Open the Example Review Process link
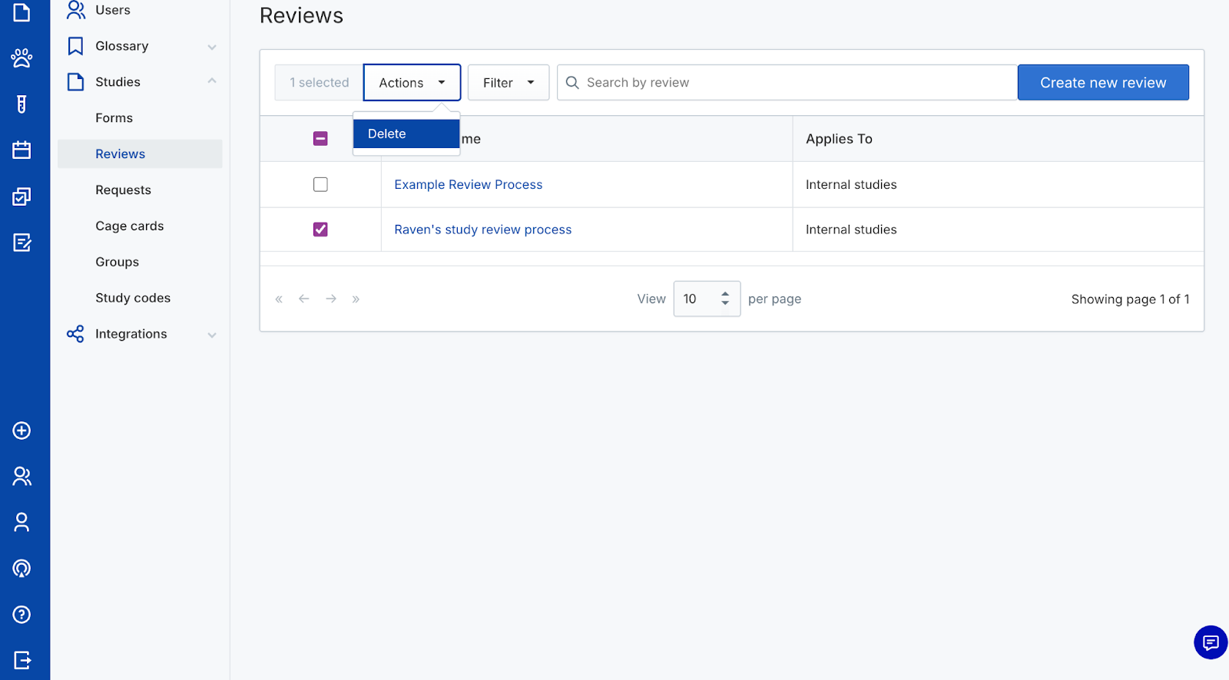The width and height of the screenshot is (1229, 680). pos(468,184)
